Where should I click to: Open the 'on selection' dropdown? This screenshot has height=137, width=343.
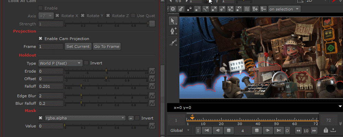click(284, 9)
